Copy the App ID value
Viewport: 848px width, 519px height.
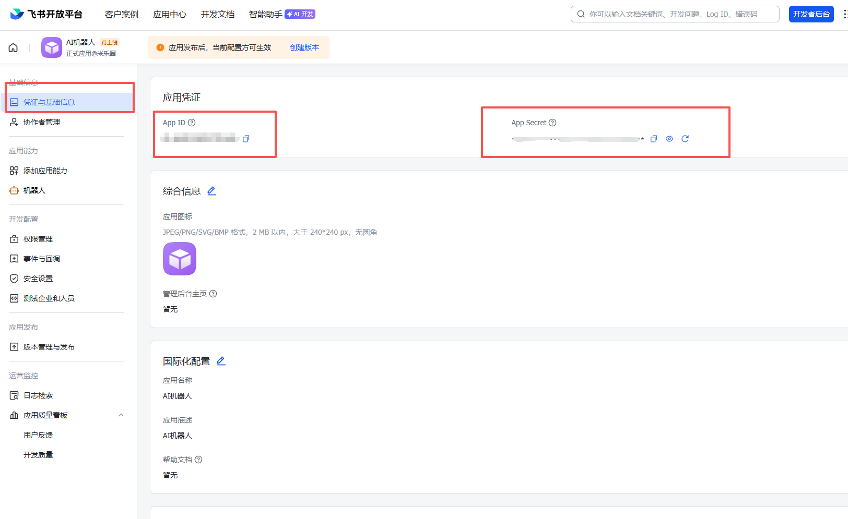click(x=246, y=139)
